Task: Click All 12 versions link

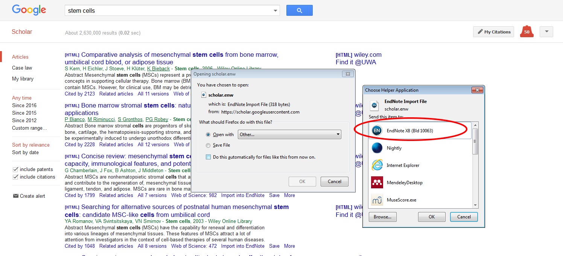Action: (153, 144)
